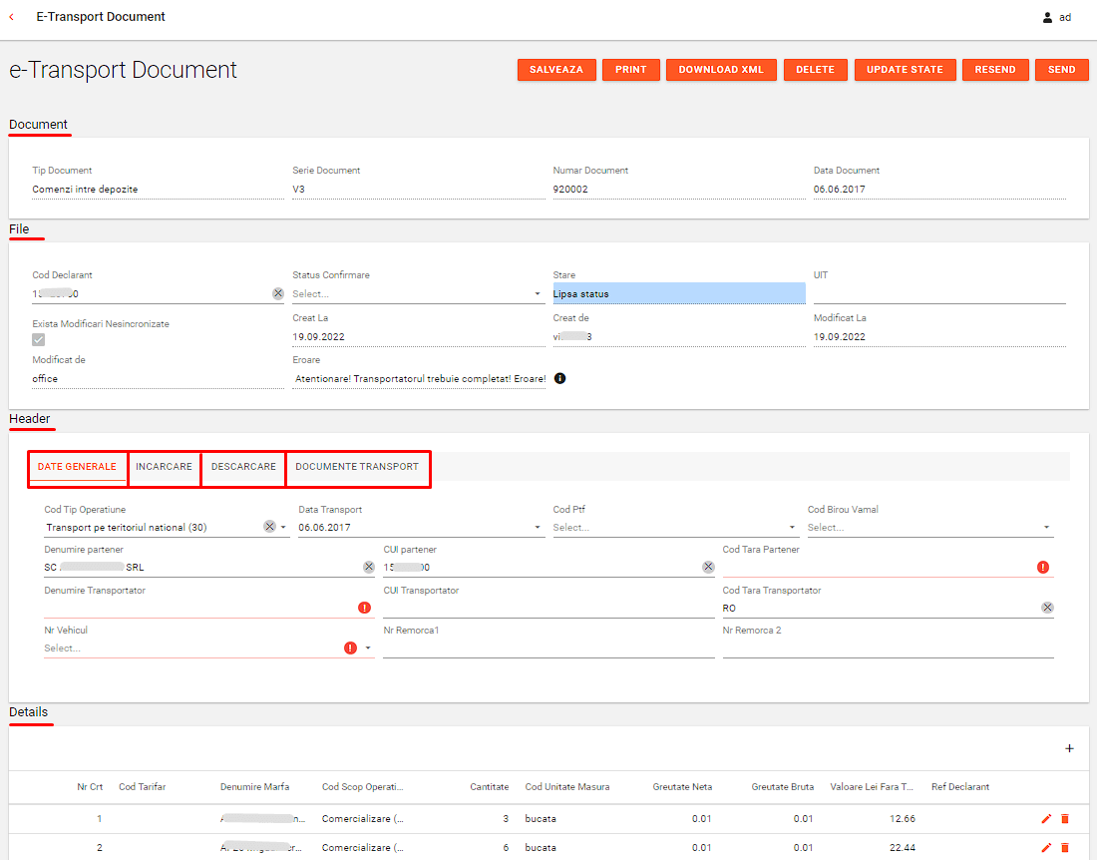The image size is (1097, 860).
Task: Edit details row 1 with pencil
Action: click(1046, 819)
